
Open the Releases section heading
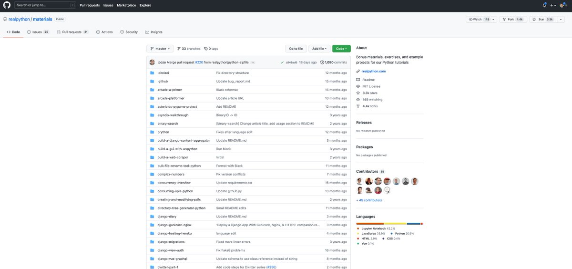coord(364,123)
